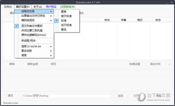Expand the 进程优先级 submenu
The image size is (175, 106).
(34, 11)
